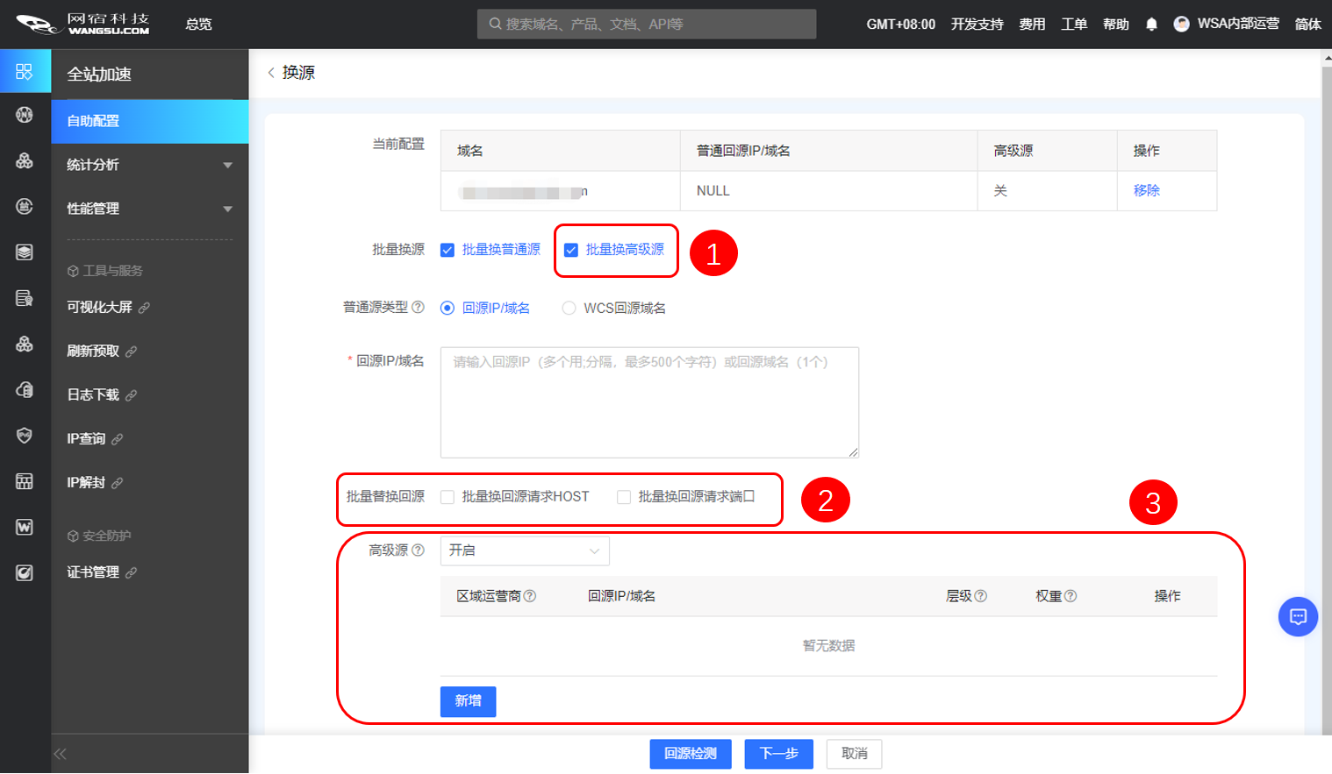Click 全站加速 sidebar title
The image size is (1332, 774).
coord(99,75)
